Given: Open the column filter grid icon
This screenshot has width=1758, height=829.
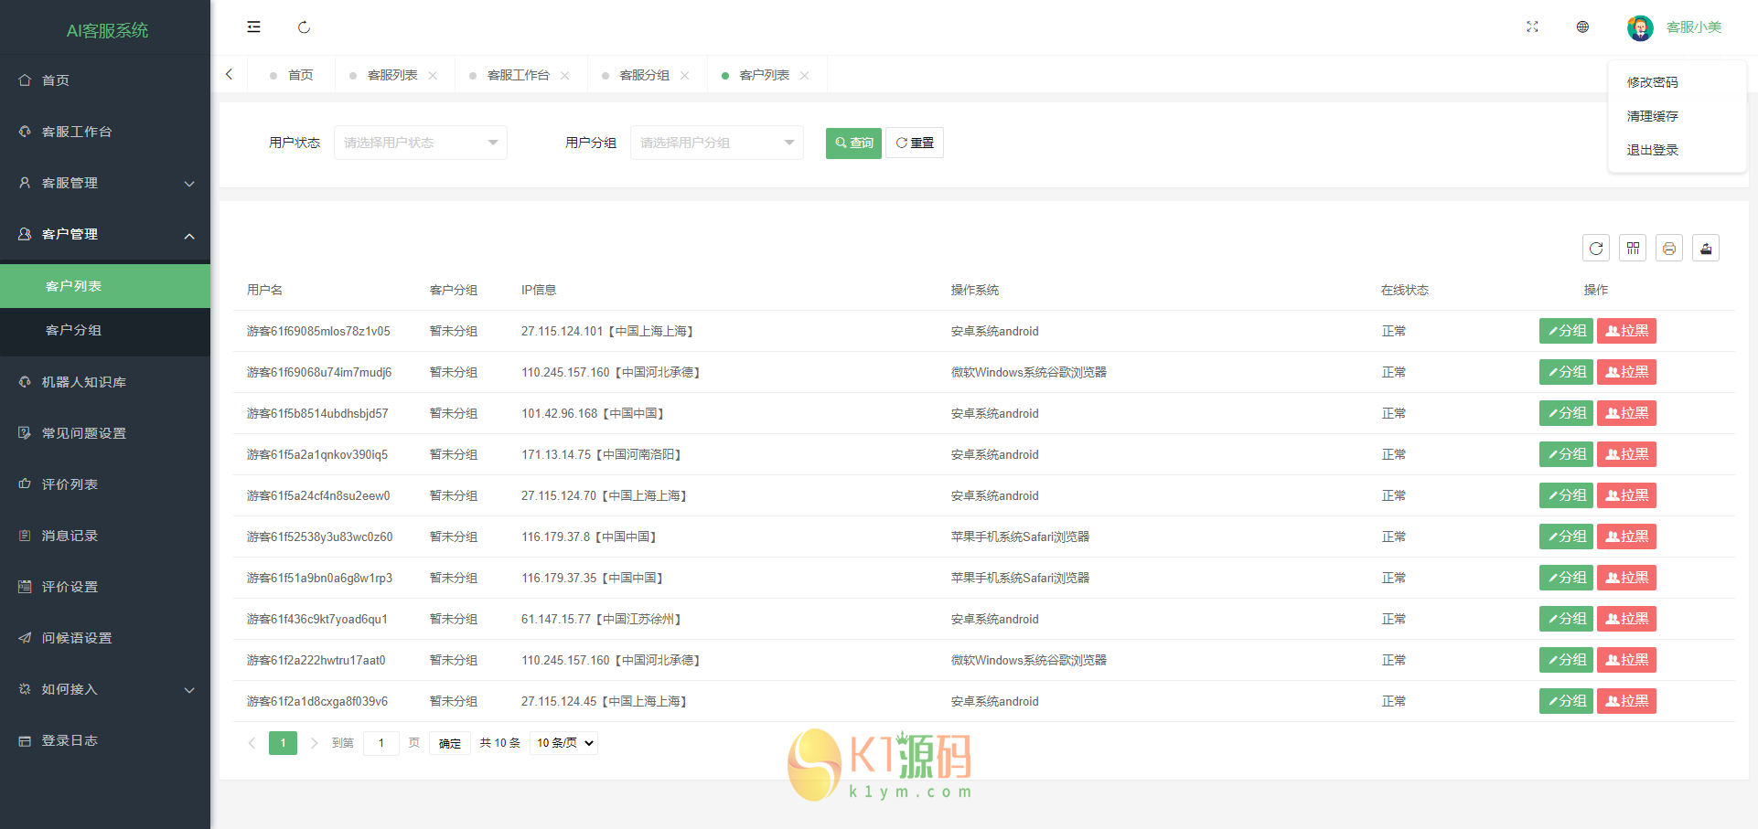Looking at the screenshot, I should pyautogui.click(x=1633, y=249).
